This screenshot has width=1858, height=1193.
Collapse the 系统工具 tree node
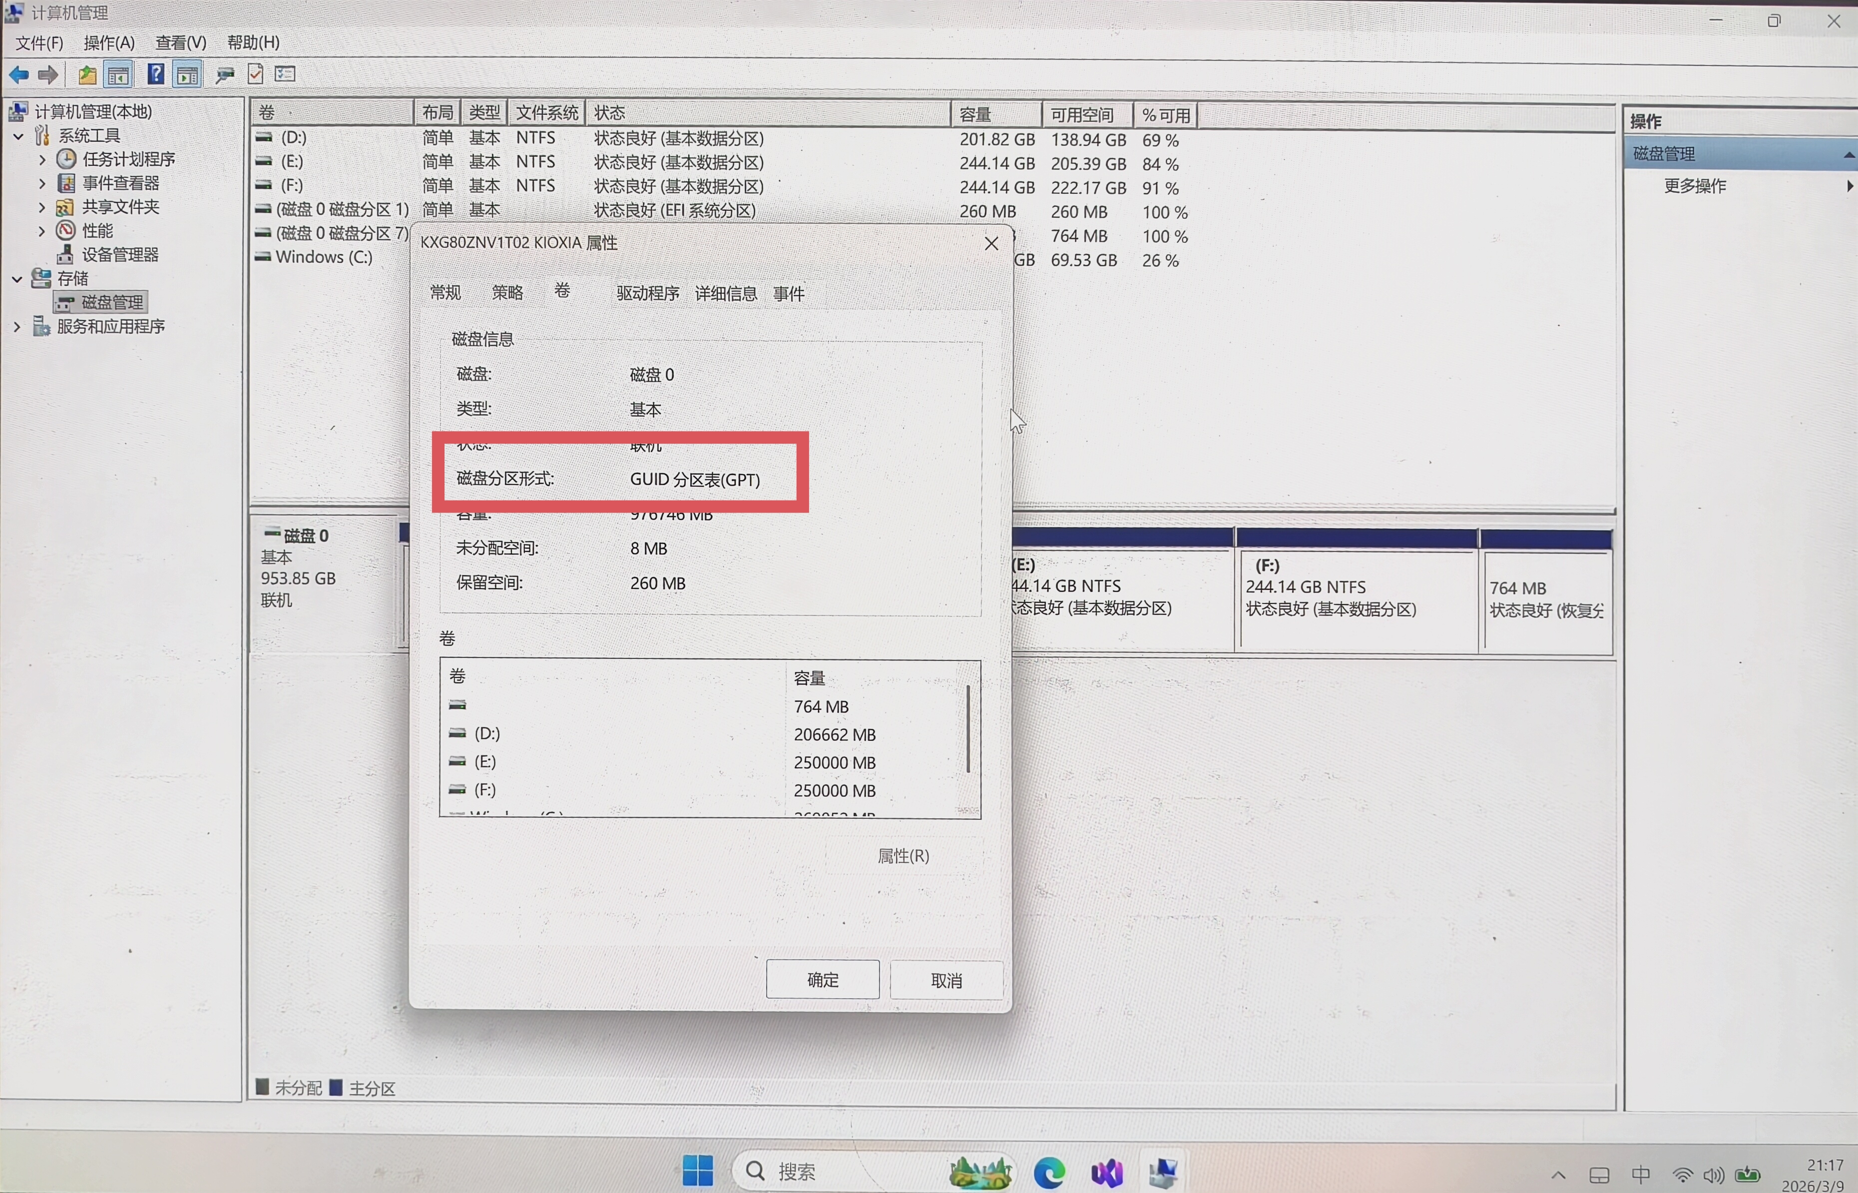tap(18, 135)
